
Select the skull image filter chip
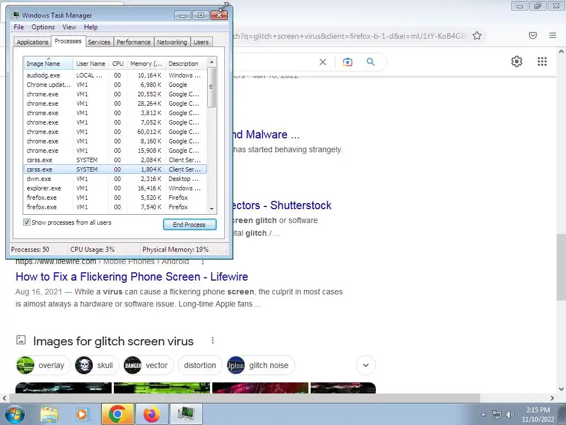pos(97,365)
